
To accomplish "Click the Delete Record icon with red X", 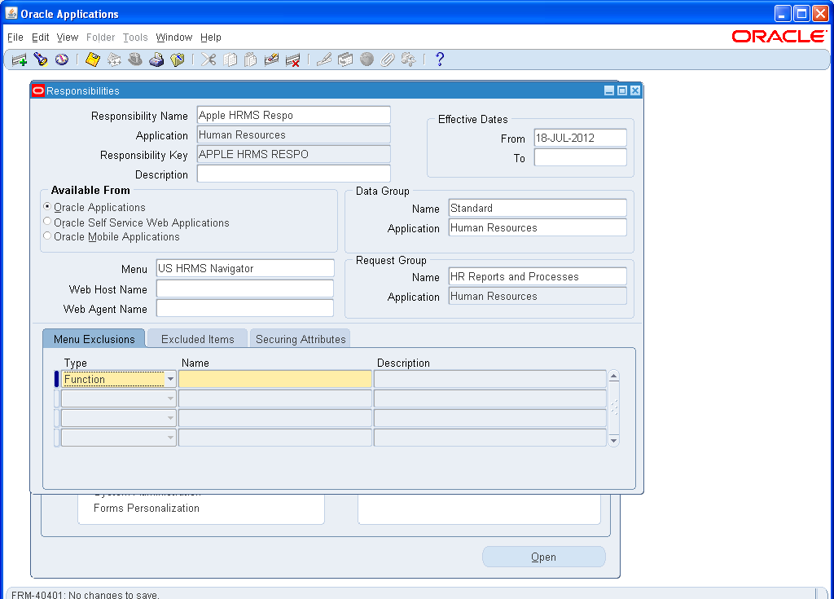I will pos(292,59).
